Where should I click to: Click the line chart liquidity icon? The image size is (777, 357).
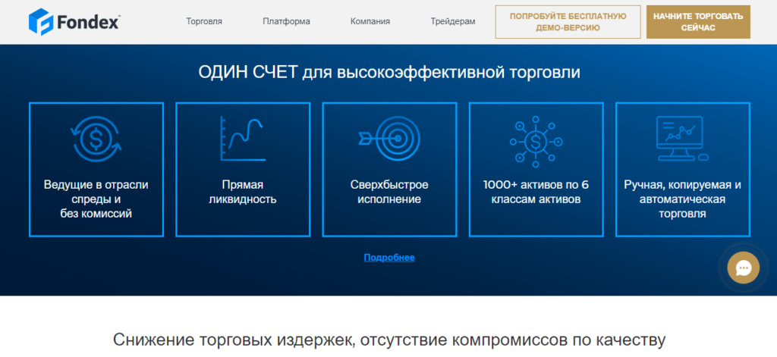click(243, 139)
